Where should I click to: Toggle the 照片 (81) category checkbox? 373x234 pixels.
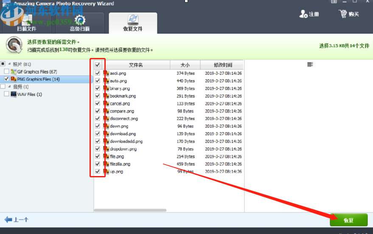3,63
